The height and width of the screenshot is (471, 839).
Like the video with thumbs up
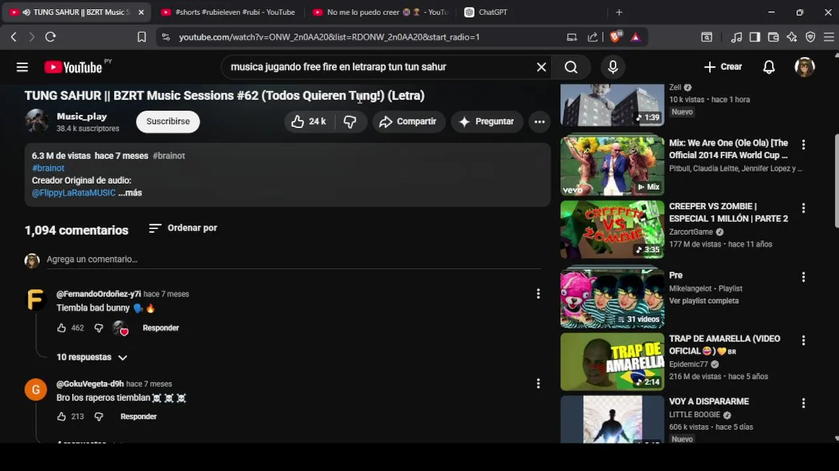309,122
